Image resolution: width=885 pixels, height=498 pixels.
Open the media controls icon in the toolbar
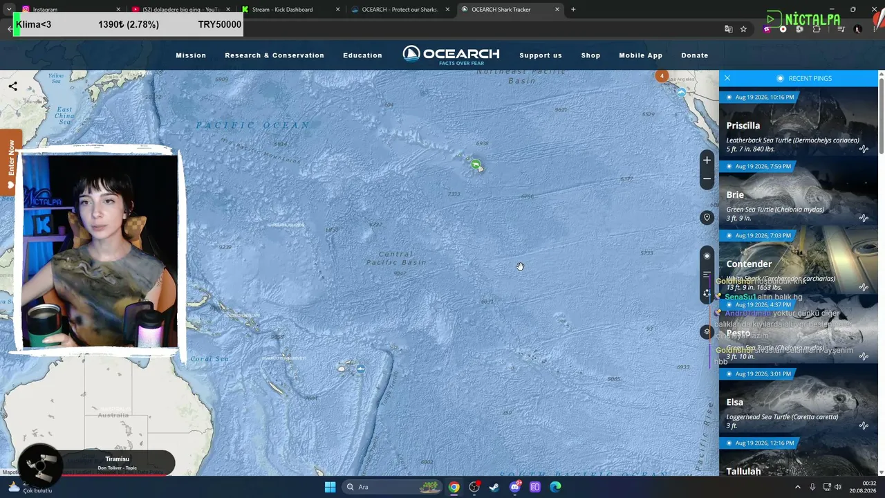coord(841,29)
